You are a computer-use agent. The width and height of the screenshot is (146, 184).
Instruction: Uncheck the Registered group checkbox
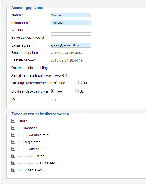tap(13, 142)
